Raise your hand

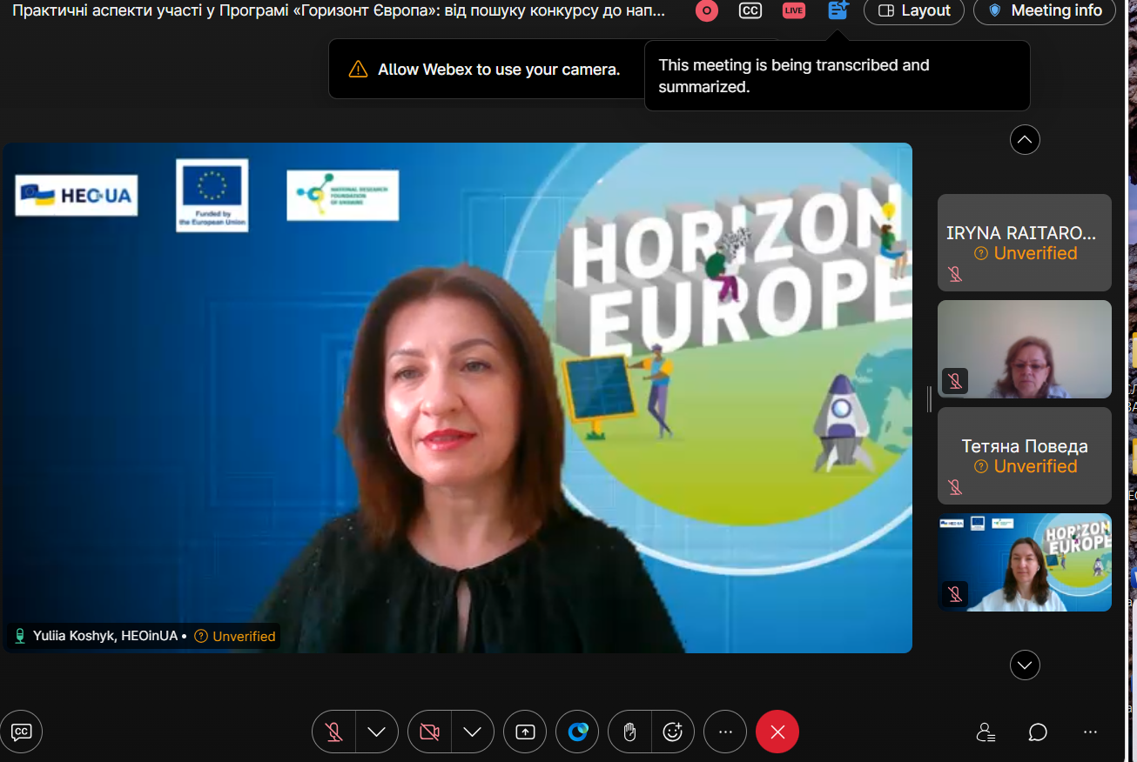(x=629, y=732)
